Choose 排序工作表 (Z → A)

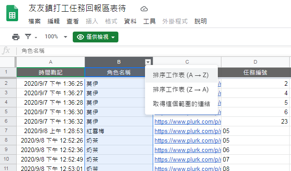pyautogui.click(x=181, y=89)
